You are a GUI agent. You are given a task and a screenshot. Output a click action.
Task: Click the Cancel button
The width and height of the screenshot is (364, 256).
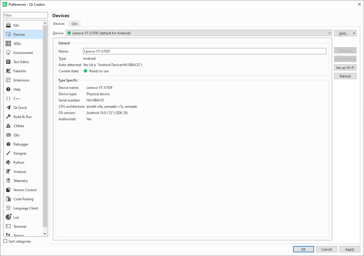tap(327, 249)
